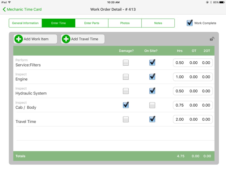Tap the 10:20 AM clock
This screenshot has height=170, width=226.
[x=113, y=2]
